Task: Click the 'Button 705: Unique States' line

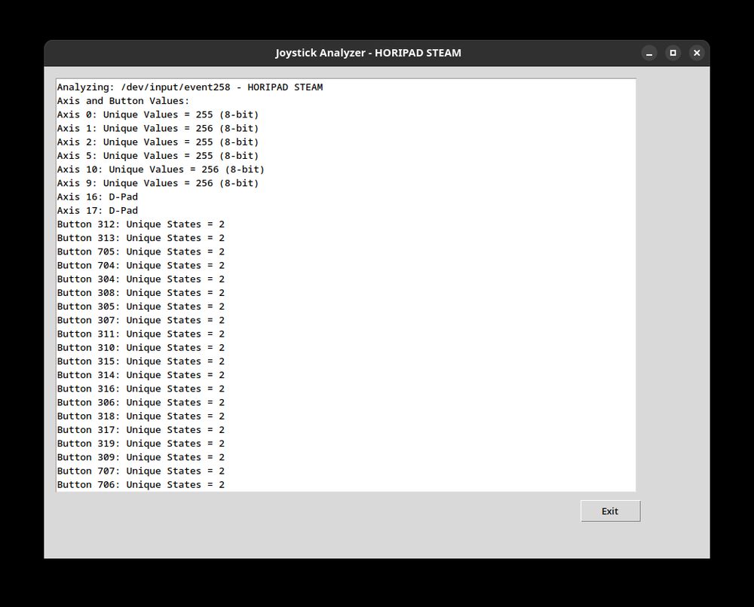Action: click(x=141, y=252)
